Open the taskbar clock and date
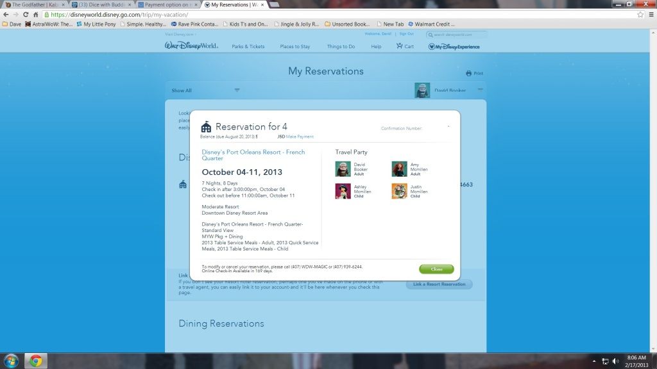The height and width of the screenshot is (369, 657). pos(636,361)
